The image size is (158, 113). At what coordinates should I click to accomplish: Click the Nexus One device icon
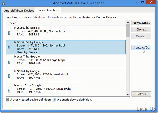tap(9, 47)
